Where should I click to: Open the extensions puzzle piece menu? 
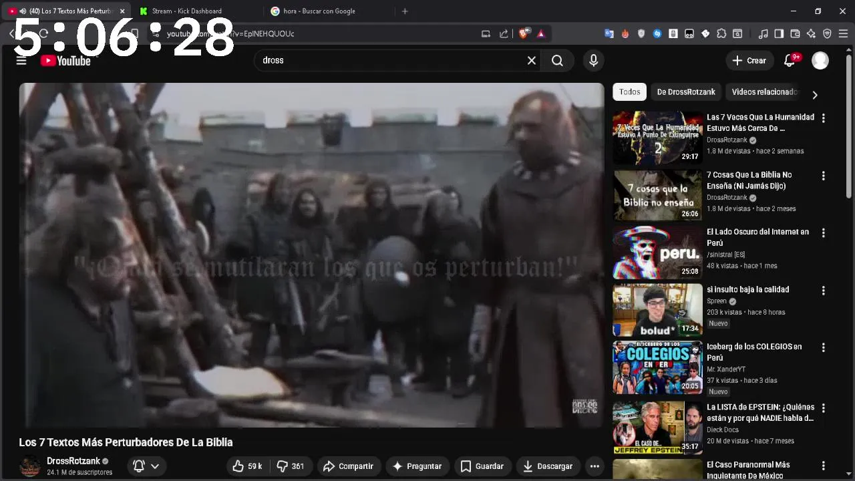tap(721, 33)
